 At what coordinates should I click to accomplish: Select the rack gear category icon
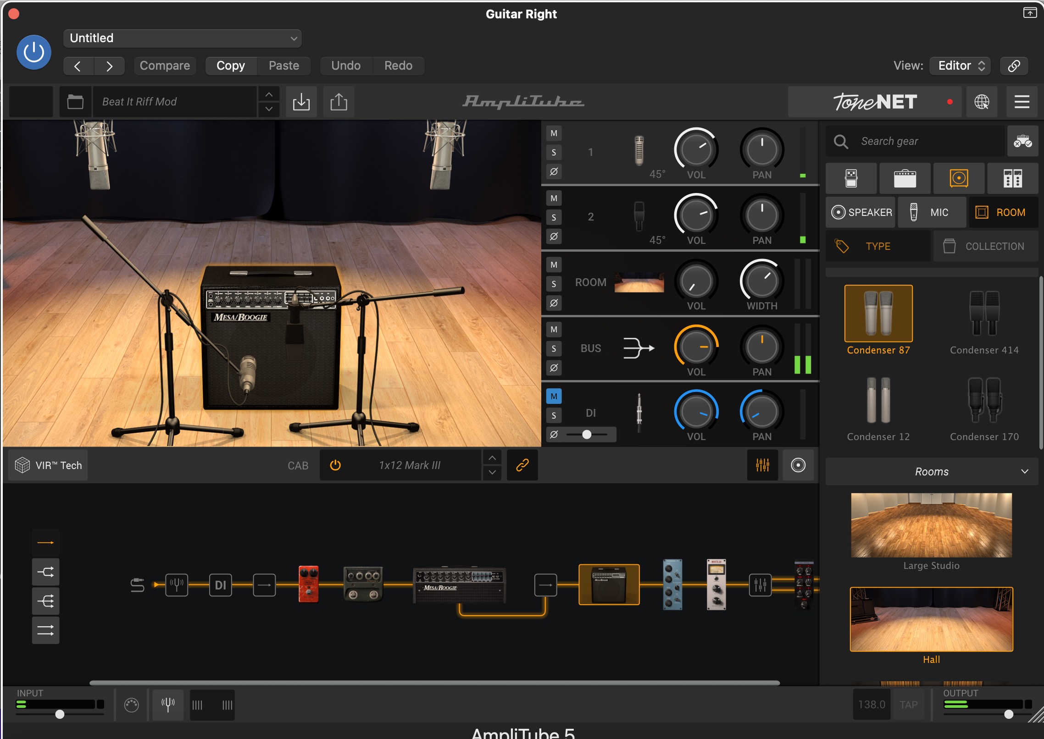click(x=1012, y=178)
